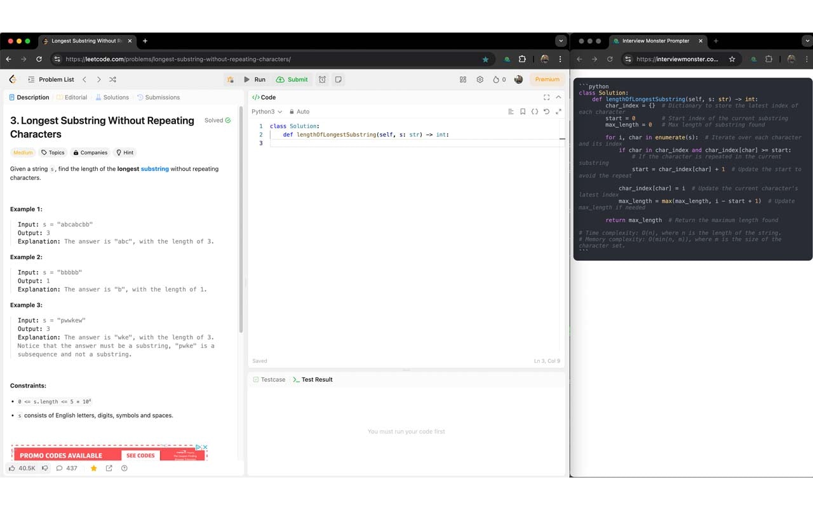Enter fullscreen in the Code panel
The height and width of the screenshot is (508, 813).
click(x=546, y=97)
